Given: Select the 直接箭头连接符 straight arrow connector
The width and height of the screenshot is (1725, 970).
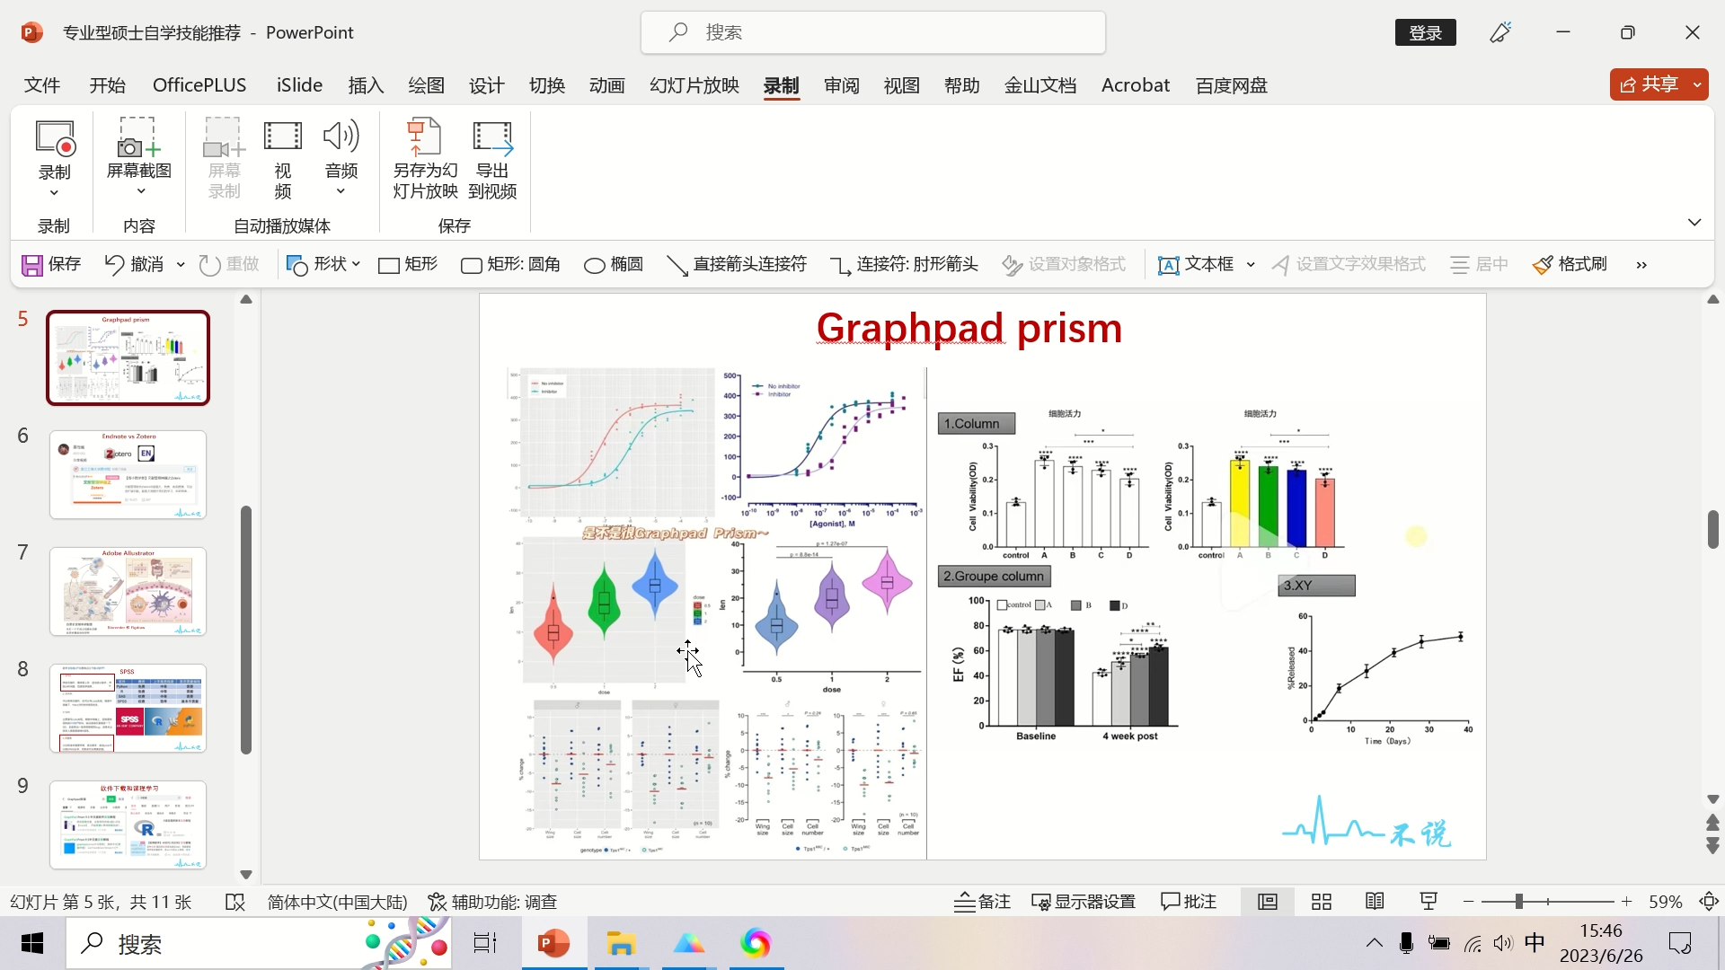Looking at the screenshot, I should [737, 265].
